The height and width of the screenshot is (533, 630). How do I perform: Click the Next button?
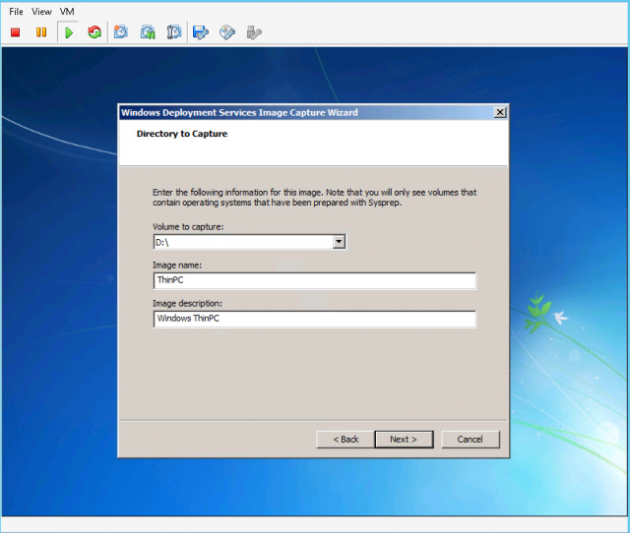pos(404,439)
